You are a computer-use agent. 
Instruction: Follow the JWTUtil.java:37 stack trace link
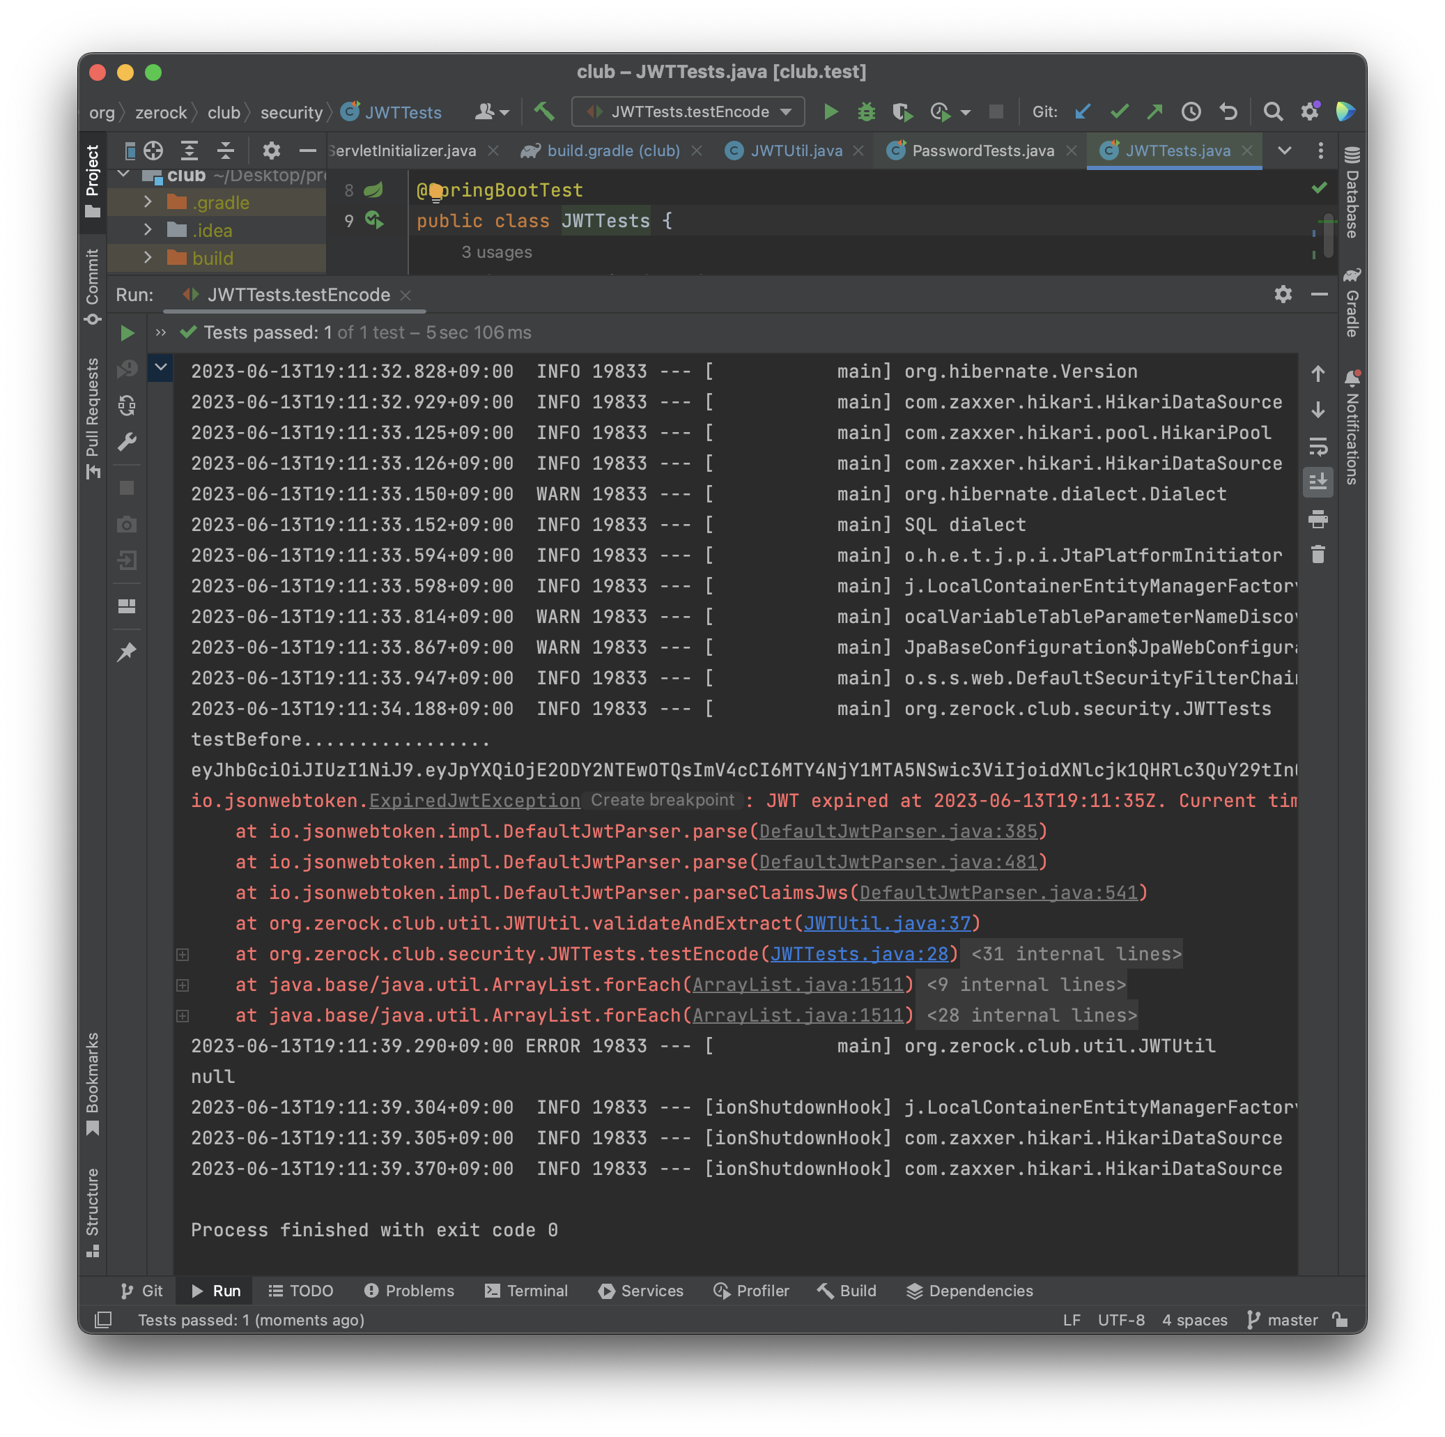pos(887,924)
